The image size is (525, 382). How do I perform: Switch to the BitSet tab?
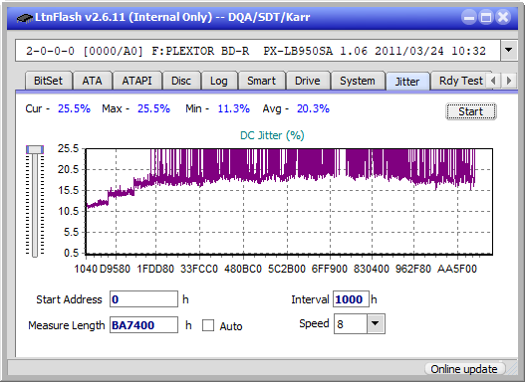pos(48,81)
